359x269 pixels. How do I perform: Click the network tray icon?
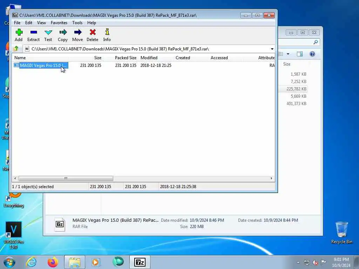[307, 262]
